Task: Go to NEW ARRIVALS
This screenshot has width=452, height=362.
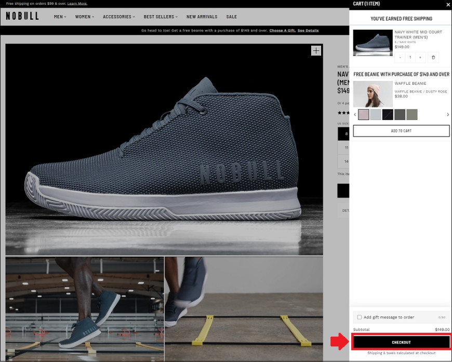Action: (202, 17)
